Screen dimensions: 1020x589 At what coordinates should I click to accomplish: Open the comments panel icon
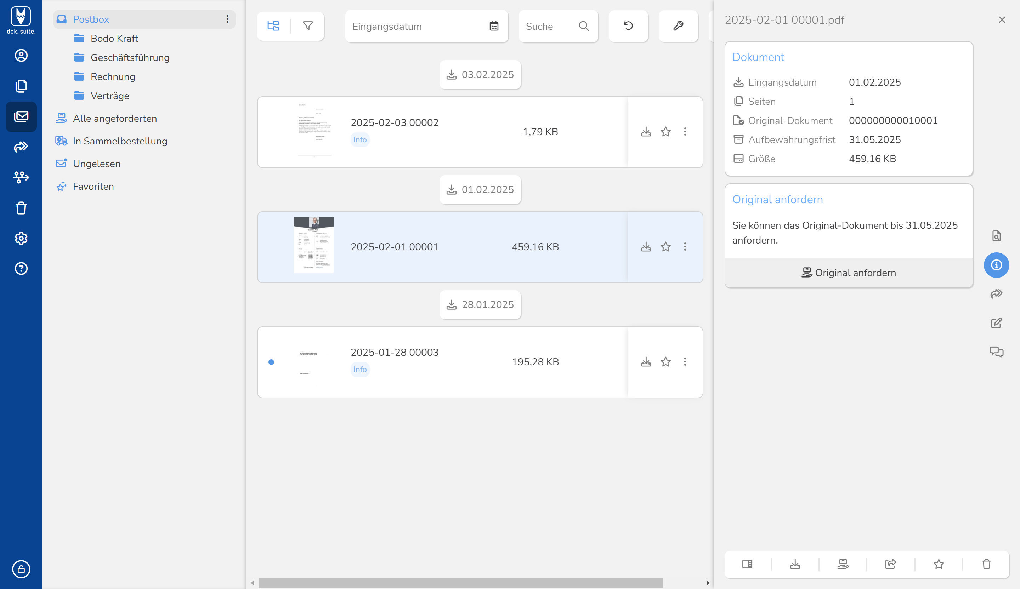coord(996,351)
